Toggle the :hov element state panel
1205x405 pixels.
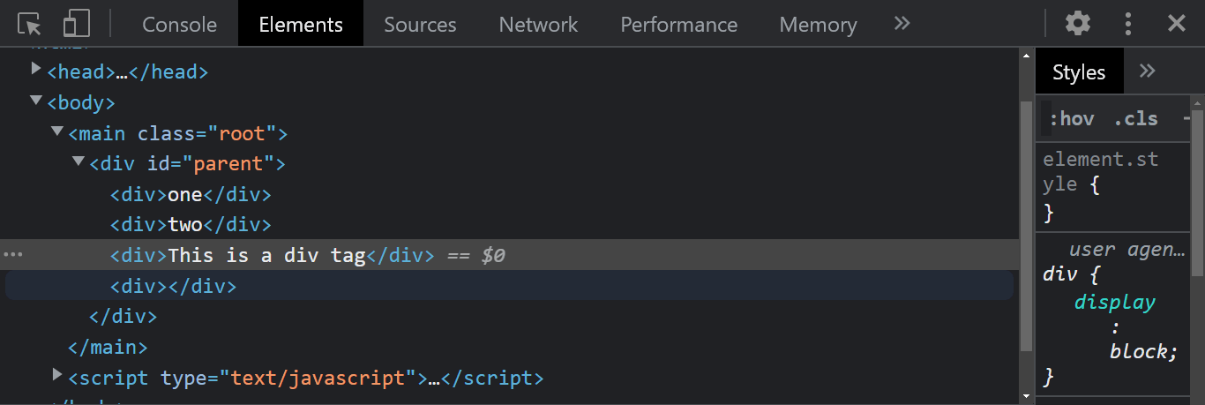[x=1071, y=118]
